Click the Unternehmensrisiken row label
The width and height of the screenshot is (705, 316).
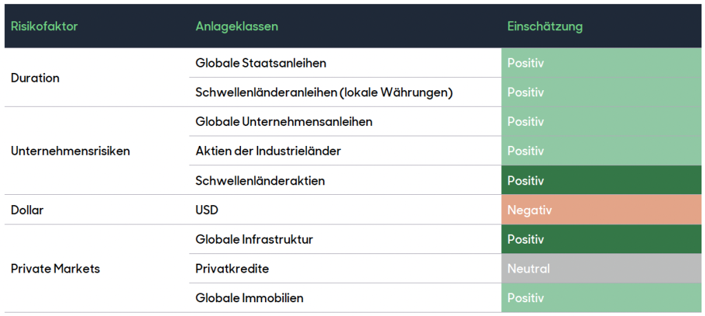click(x=70, y=151)
